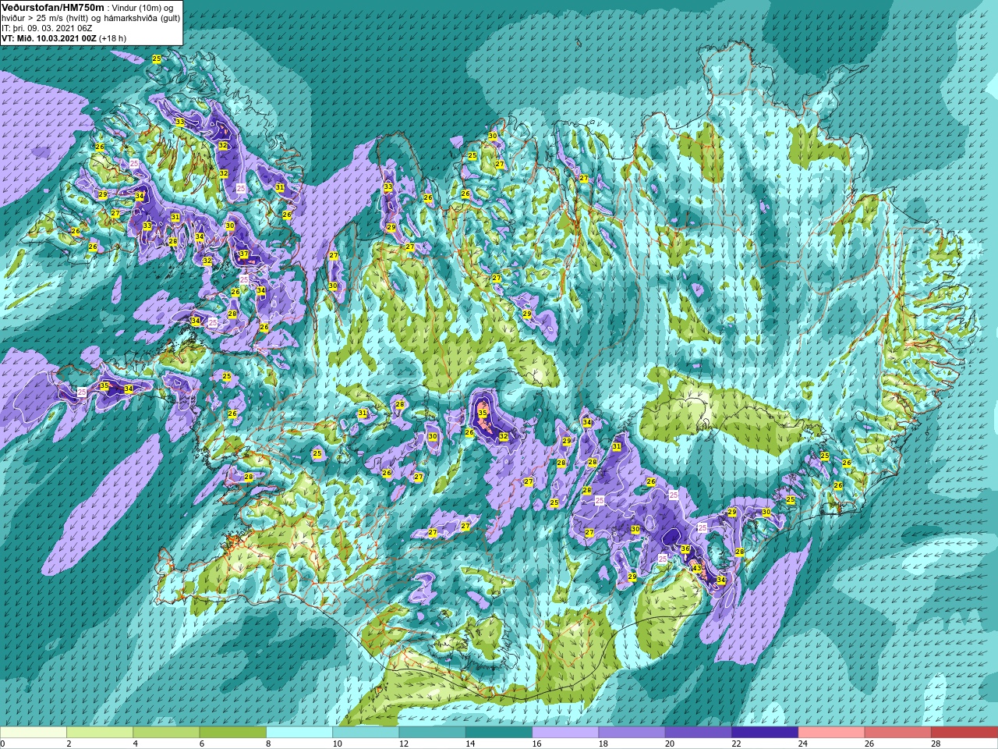Click the '24' tick on the colour scale
The image size is (998, 749).
click(x=802, y=744)
